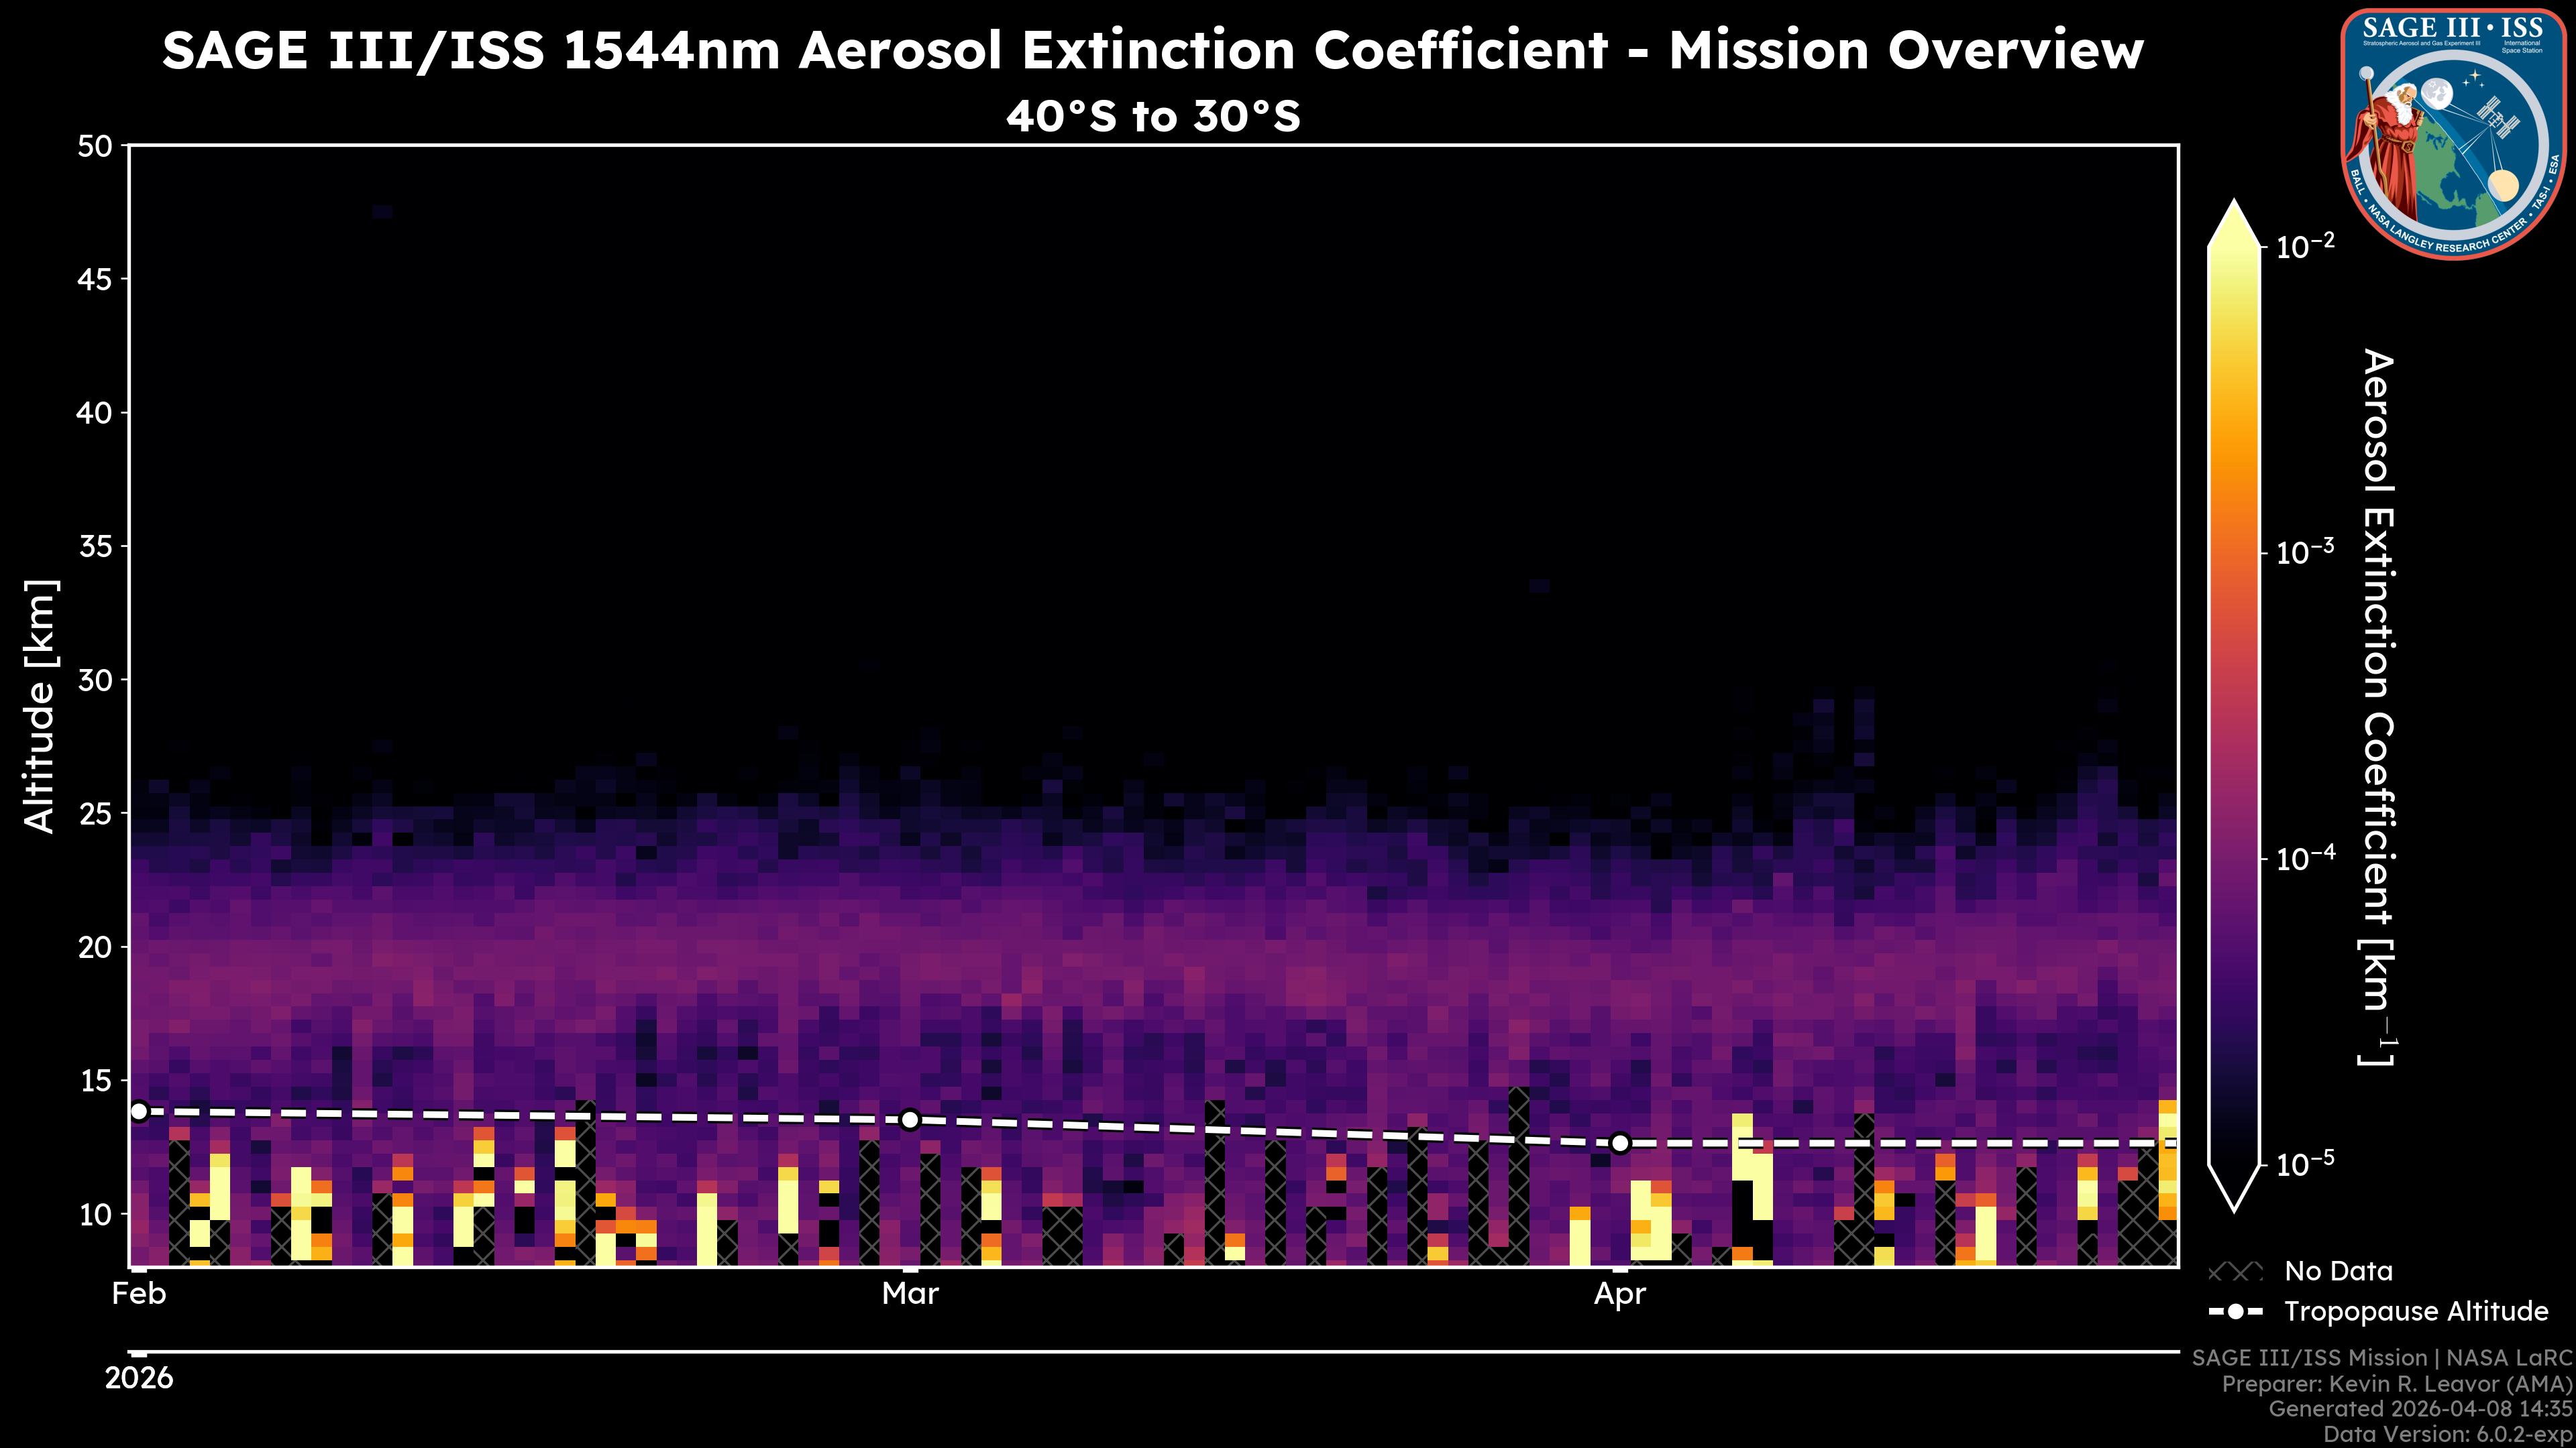Click the Data Version footer text
The width and height of the screenshot is (2576, 1448).
(x=2448, y=1435)
